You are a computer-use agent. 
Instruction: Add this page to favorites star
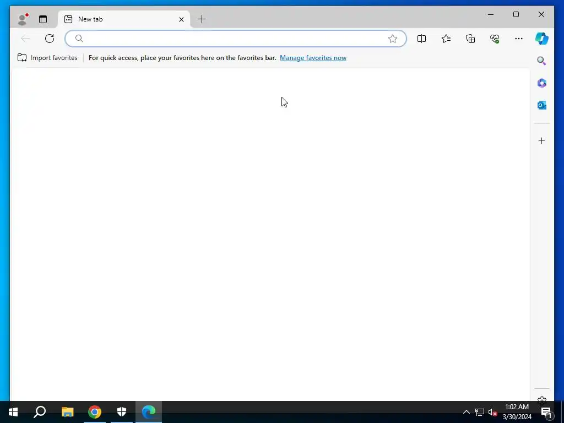(x=392, y=39)
